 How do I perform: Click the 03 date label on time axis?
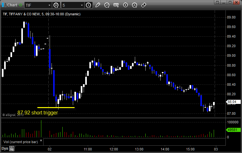tap(216, 149)
